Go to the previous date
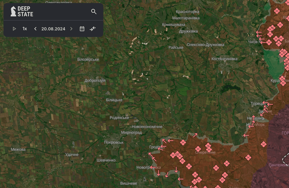 tap(35, 29)
